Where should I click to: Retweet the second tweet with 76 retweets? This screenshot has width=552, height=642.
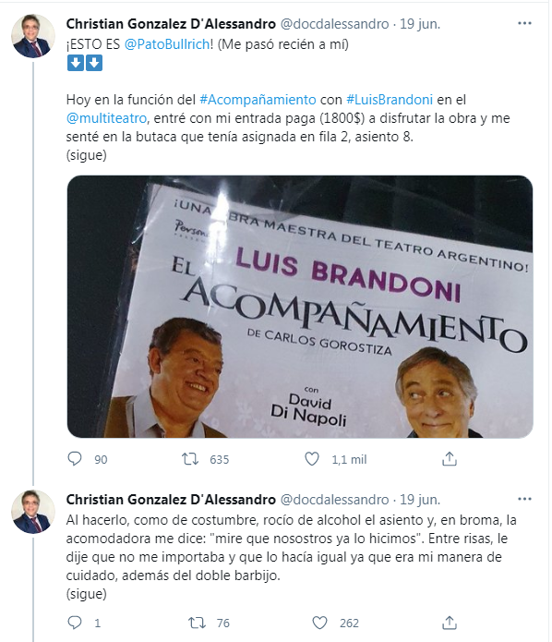197,623
